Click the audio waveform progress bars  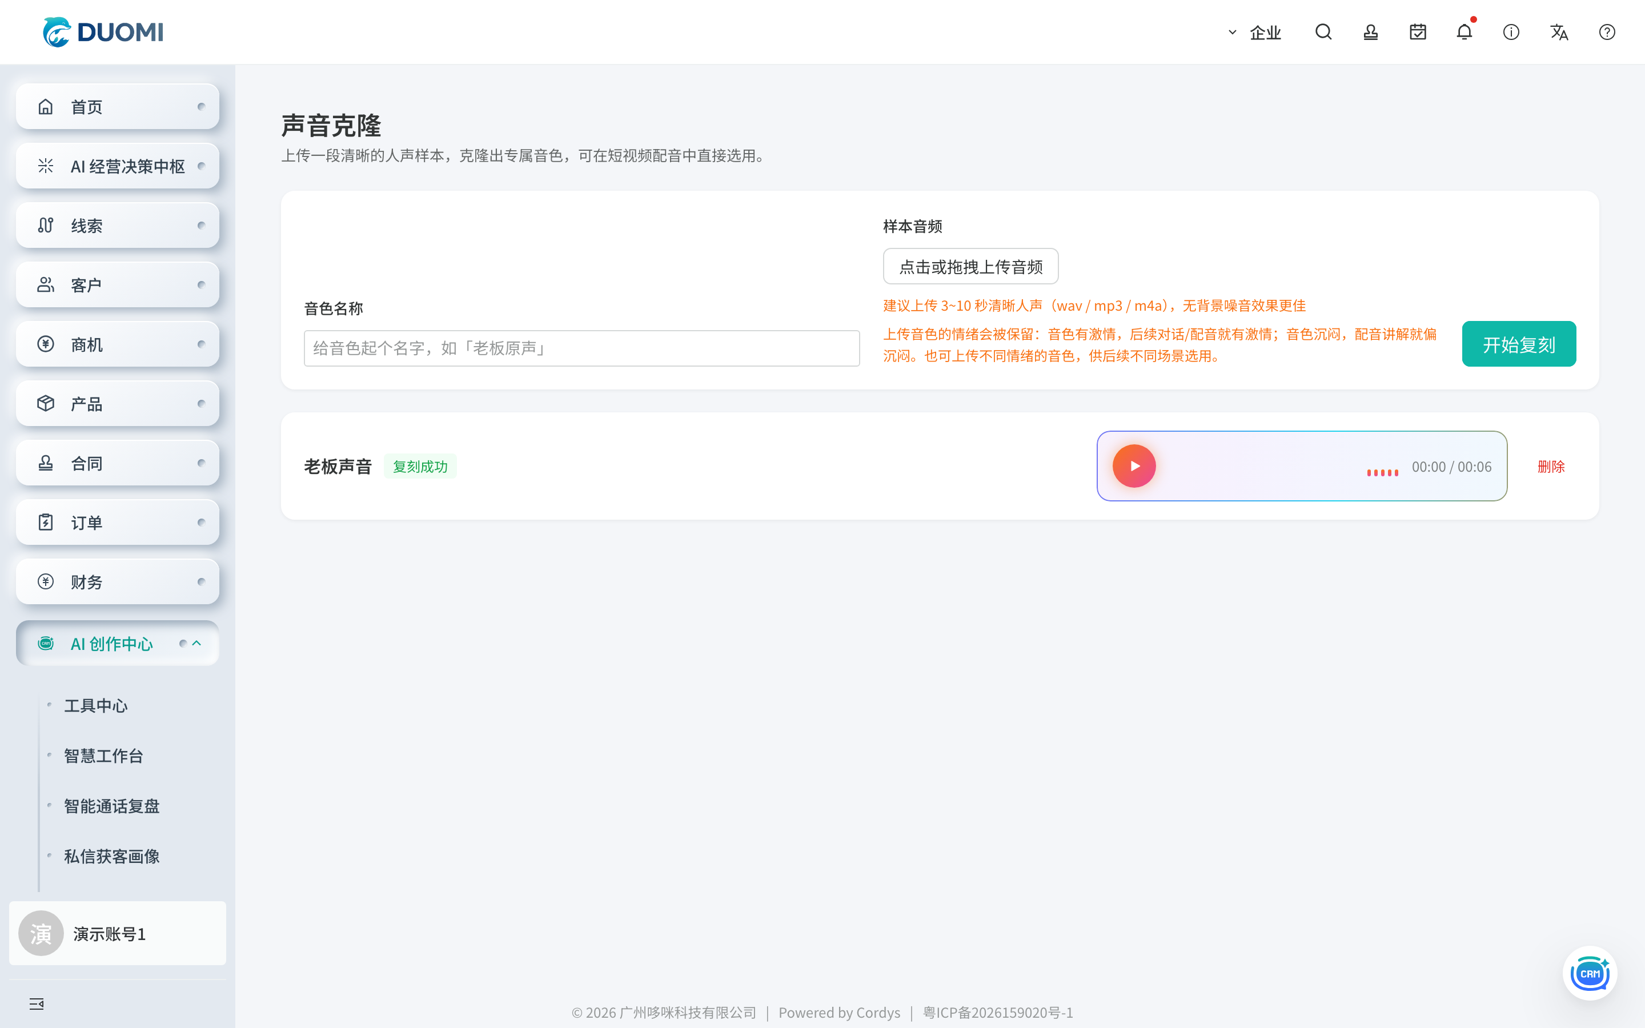coord(1382,472)
